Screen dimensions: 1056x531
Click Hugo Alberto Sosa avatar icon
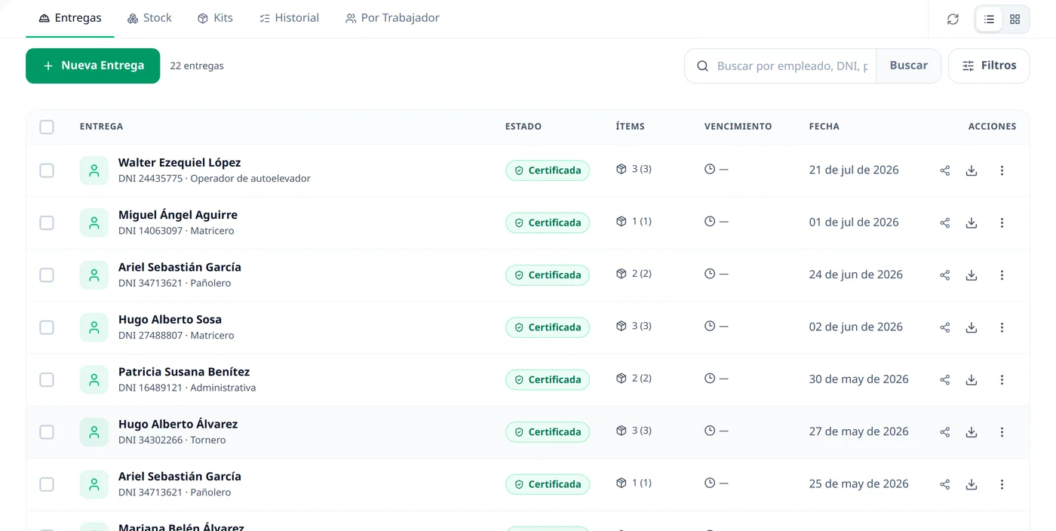[94, 327]
